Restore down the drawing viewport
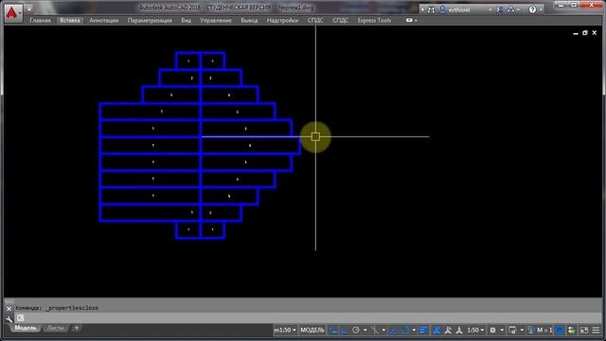 pos(585,33)
